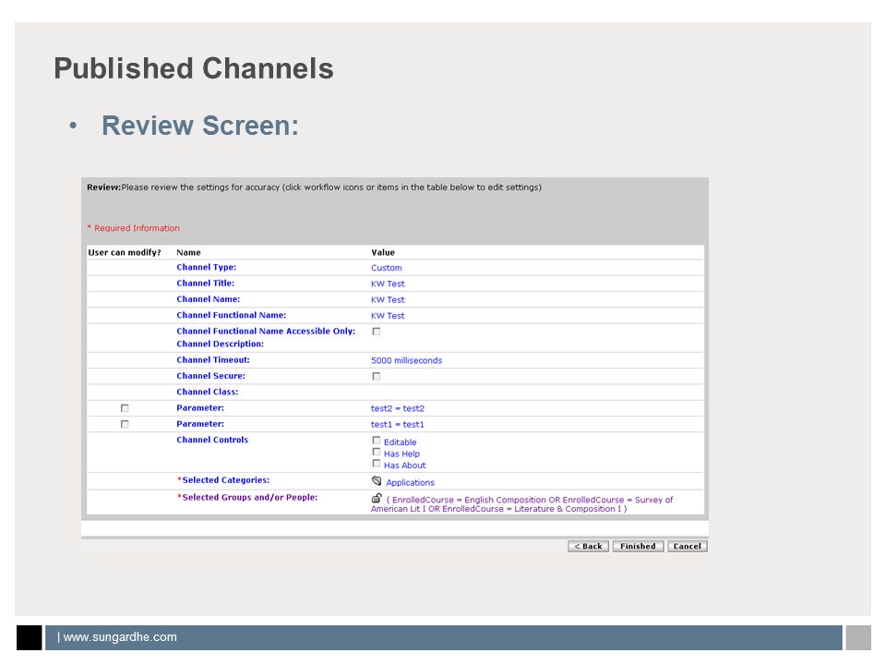Enable the Has Help channel control

[377, 452]
